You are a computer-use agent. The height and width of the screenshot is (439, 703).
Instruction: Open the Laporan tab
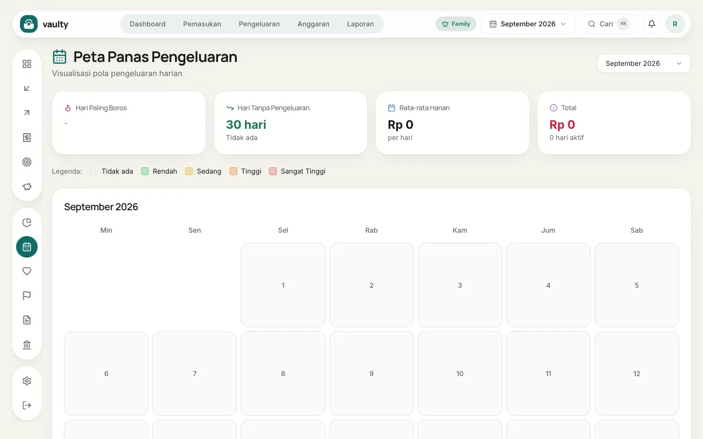(x=360, y=24)
